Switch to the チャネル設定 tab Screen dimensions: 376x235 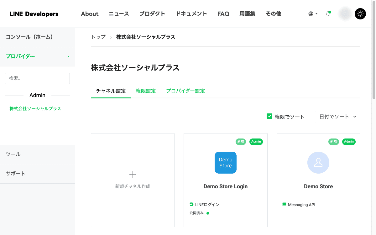pos(111,91)
